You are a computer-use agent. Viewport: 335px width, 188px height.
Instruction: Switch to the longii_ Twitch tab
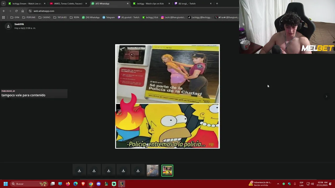[x=193, y=3]
